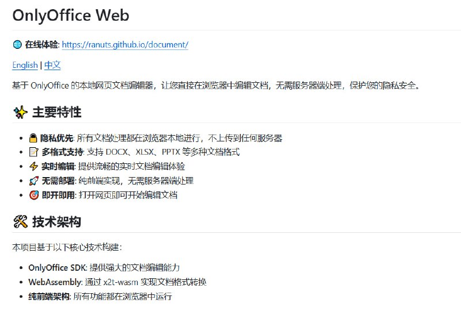
Task: Click the 在线体验 bold label
Action: coord(41,45)
